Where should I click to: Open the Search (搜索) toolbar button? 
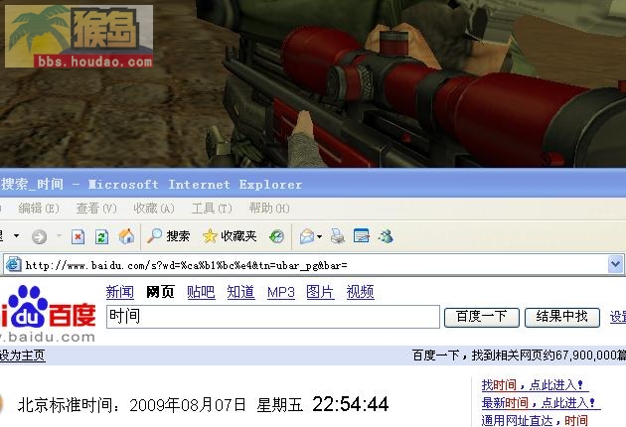point(168,236)
